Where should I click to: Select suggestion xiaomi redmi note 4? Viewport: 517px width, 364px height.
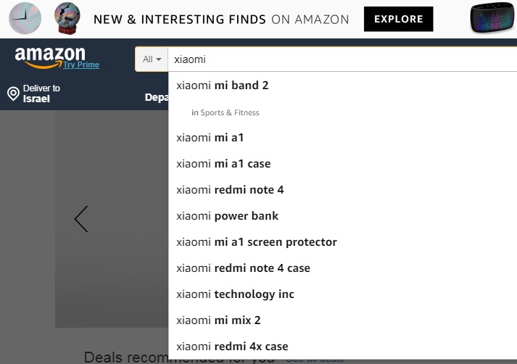[230, 190]
